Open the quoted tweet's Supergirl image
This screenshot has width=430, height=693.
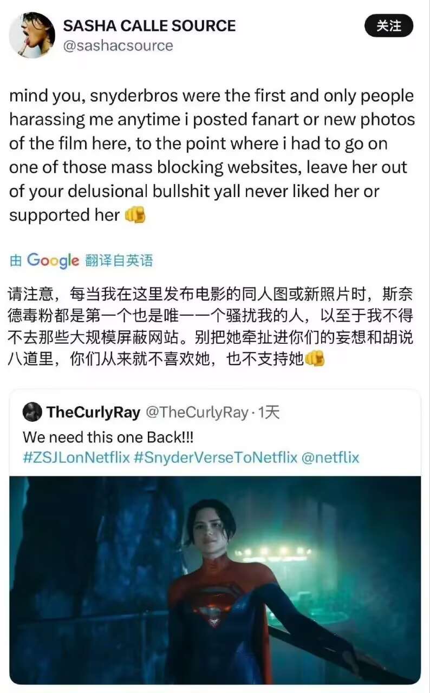tap(215, 580)
